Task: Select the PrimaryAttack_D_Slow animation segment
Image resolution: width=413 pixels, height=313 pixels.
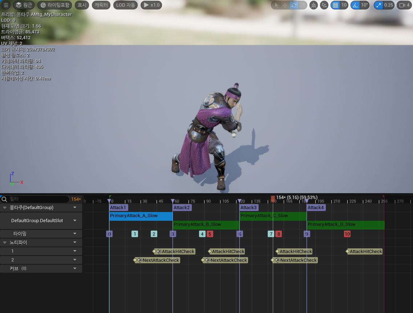Action: (345, 225)
